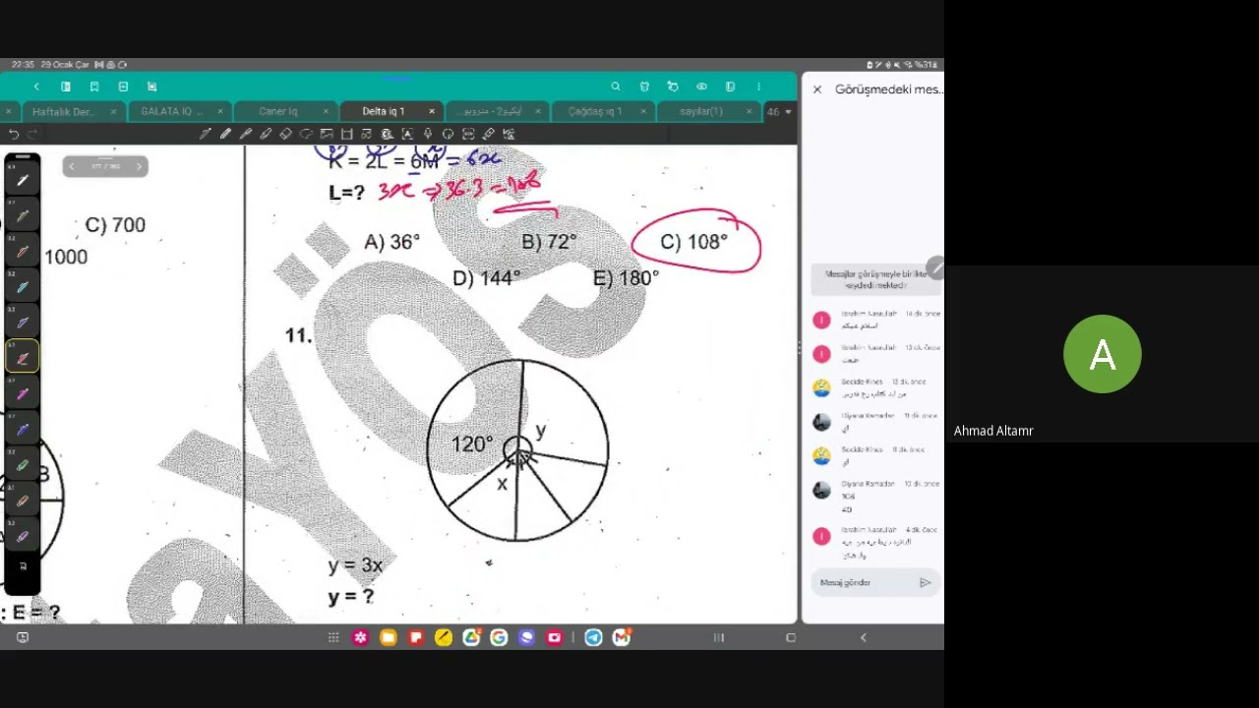This screenshot has width=1259, height=708.
Task: Open pen palette settings at bottom
Action: 23,566
